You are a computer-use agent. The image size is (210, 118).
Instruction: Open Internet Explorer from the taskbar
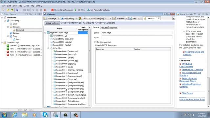click(14, 115)
